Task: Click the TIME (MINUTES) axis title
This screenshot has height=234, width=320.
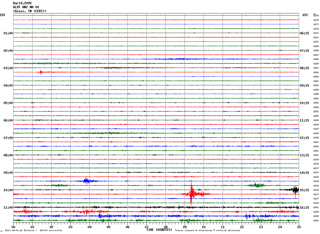Action: [x=159, y=230]
